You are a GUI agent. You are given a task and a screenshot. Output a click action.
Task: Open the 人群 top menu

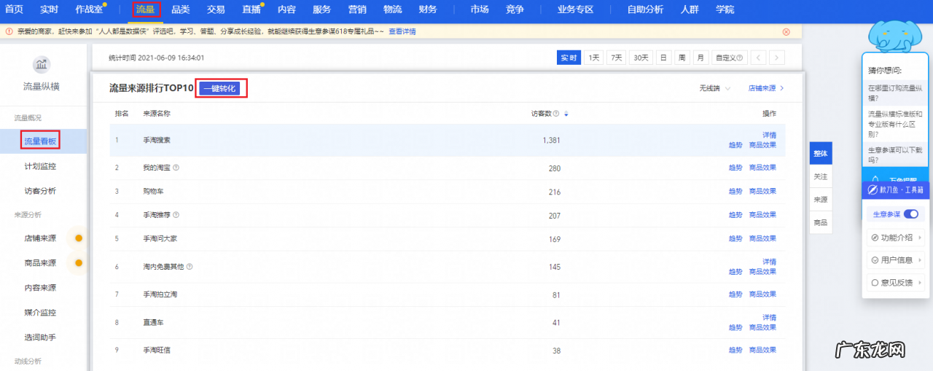690,10
